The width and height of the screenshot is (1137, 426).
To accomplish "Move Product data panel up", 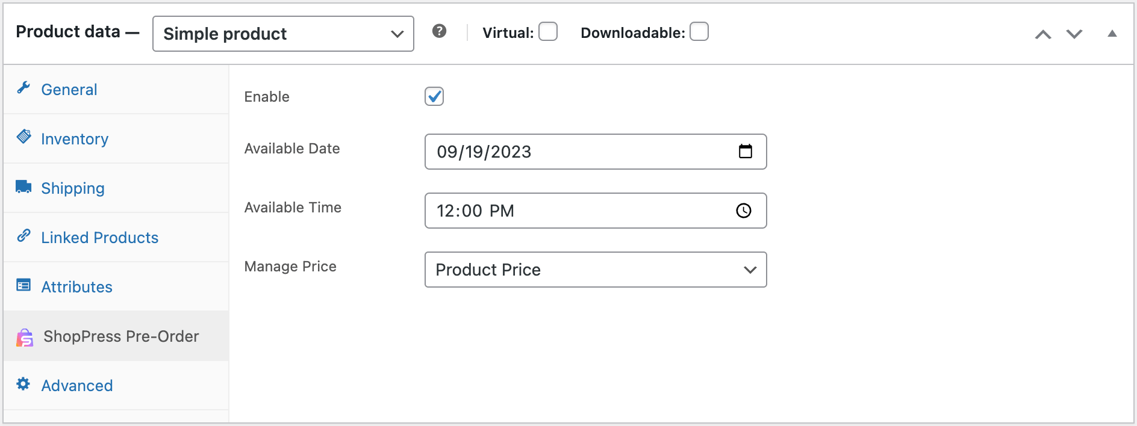I will [x=1043, y=34].
